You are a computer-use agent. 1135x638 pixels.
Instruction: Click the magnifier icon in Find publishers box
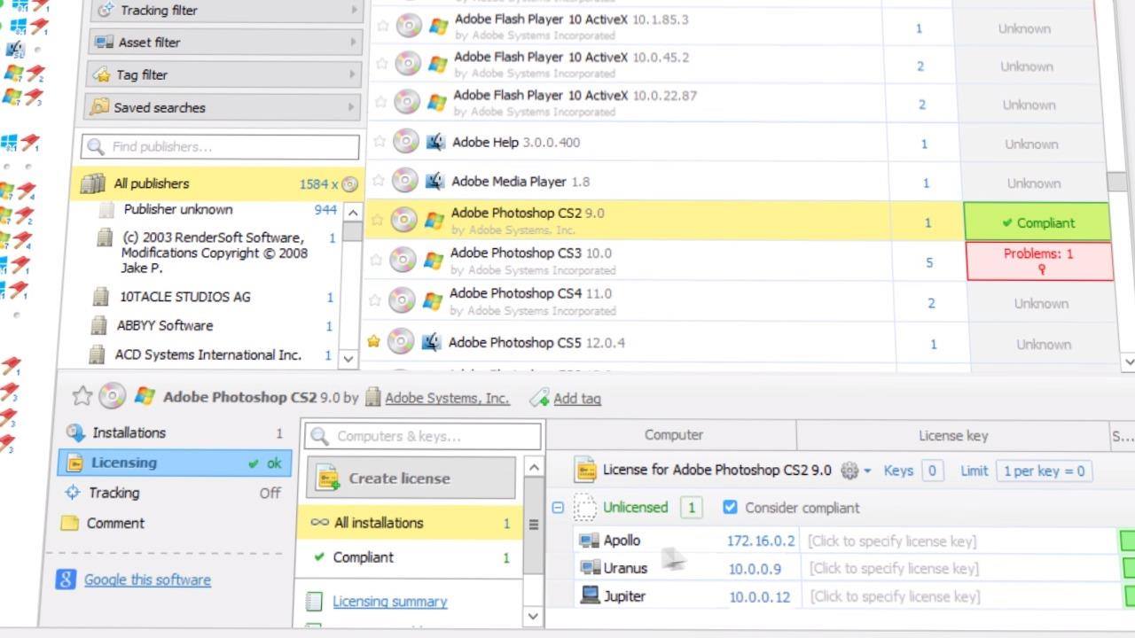pos(97,146)
